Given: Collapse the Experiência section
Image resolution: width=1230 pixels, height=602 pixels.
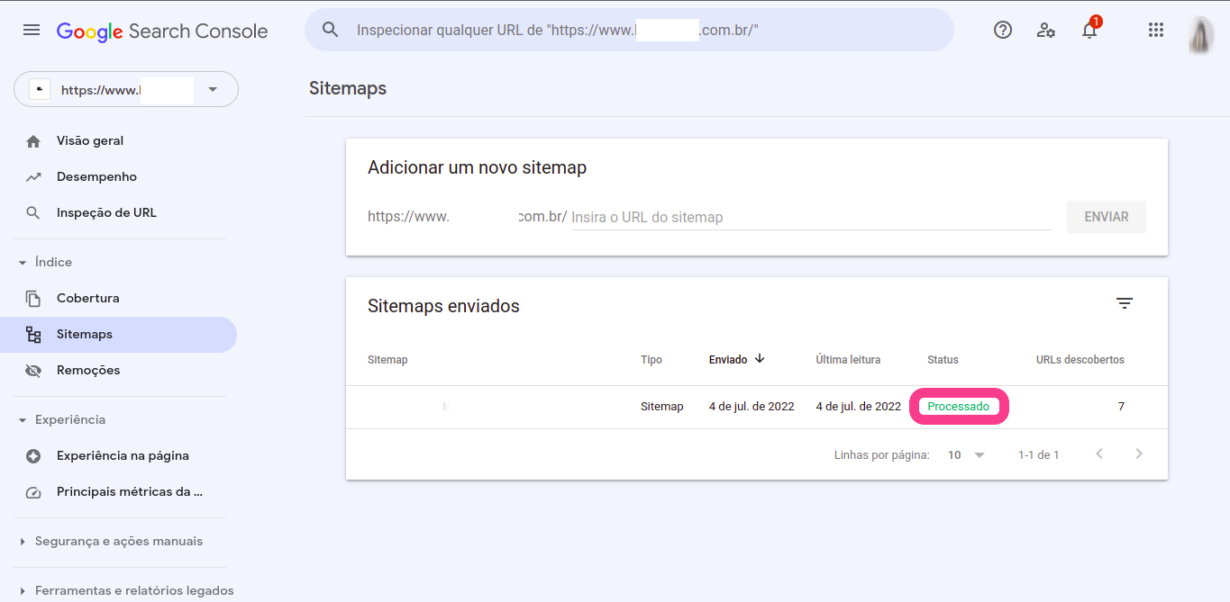Looking at the screenshot, I should coord(23,420).
